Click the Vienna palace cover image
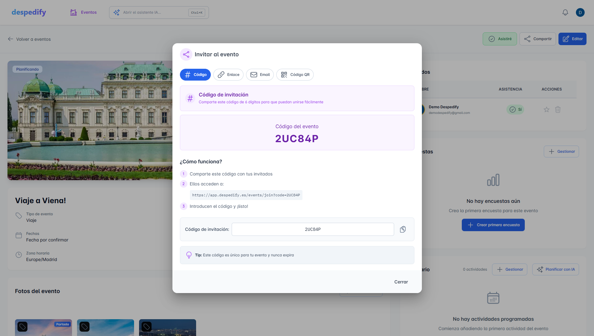This screenshot has width=594, height=336. pos(90,120)
